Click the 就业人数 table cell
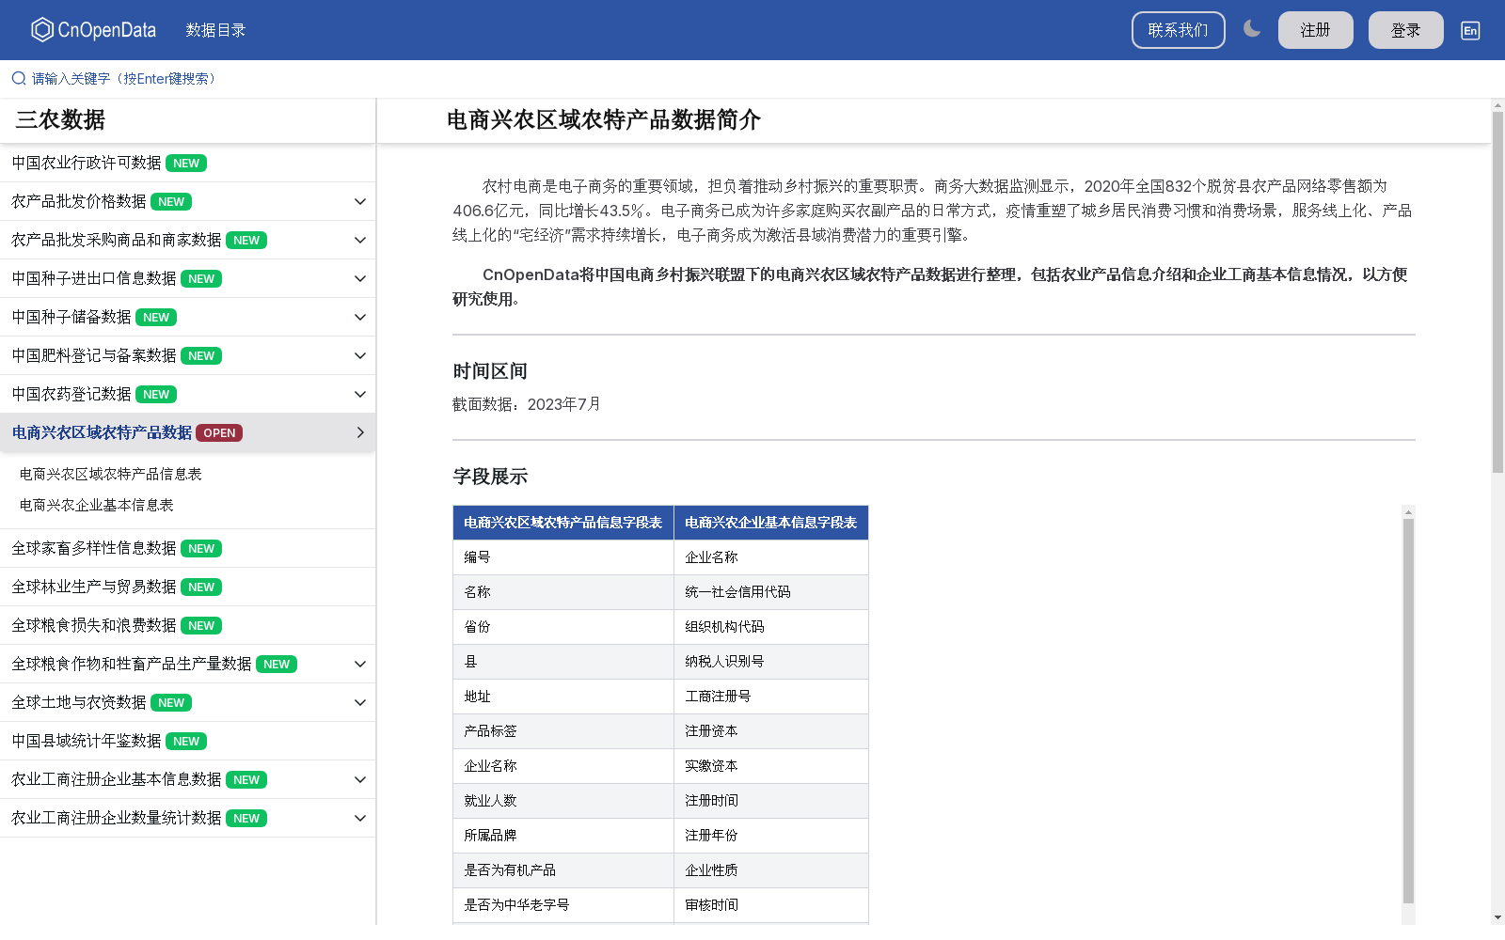Viewport: 1505px width, 940px height. click(x=562, y=800)
